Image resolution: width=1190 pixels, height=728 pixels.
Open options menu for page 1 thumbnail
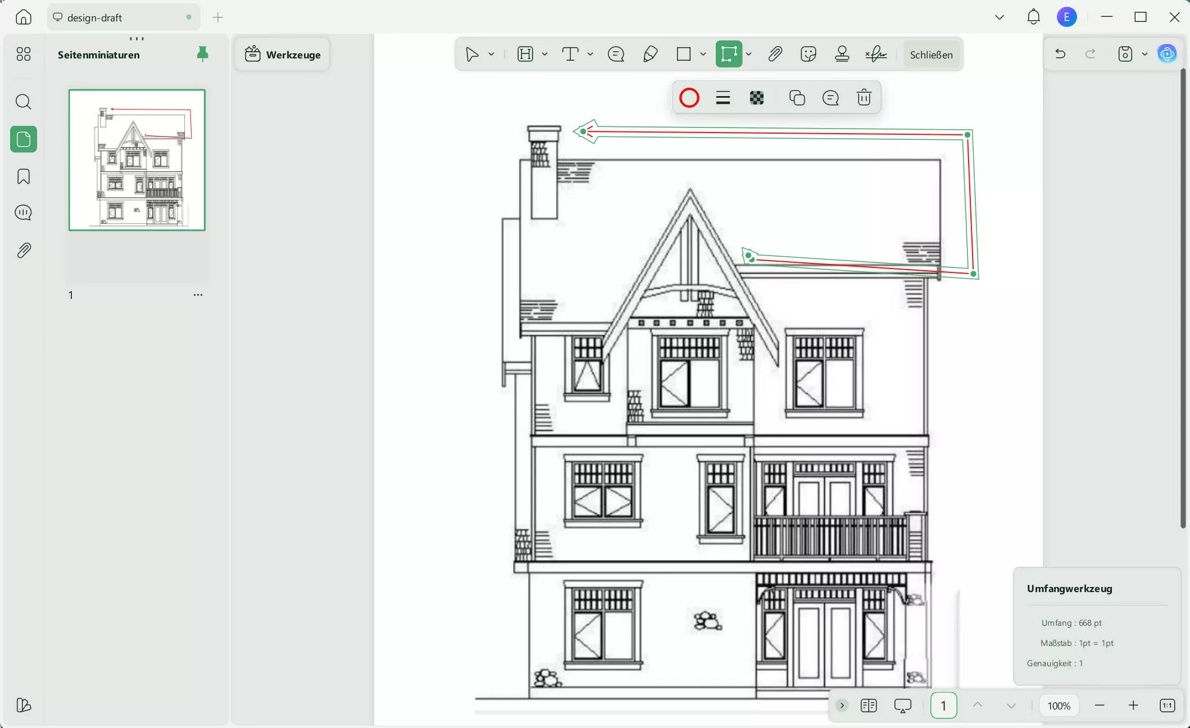(x=197, y=294)
